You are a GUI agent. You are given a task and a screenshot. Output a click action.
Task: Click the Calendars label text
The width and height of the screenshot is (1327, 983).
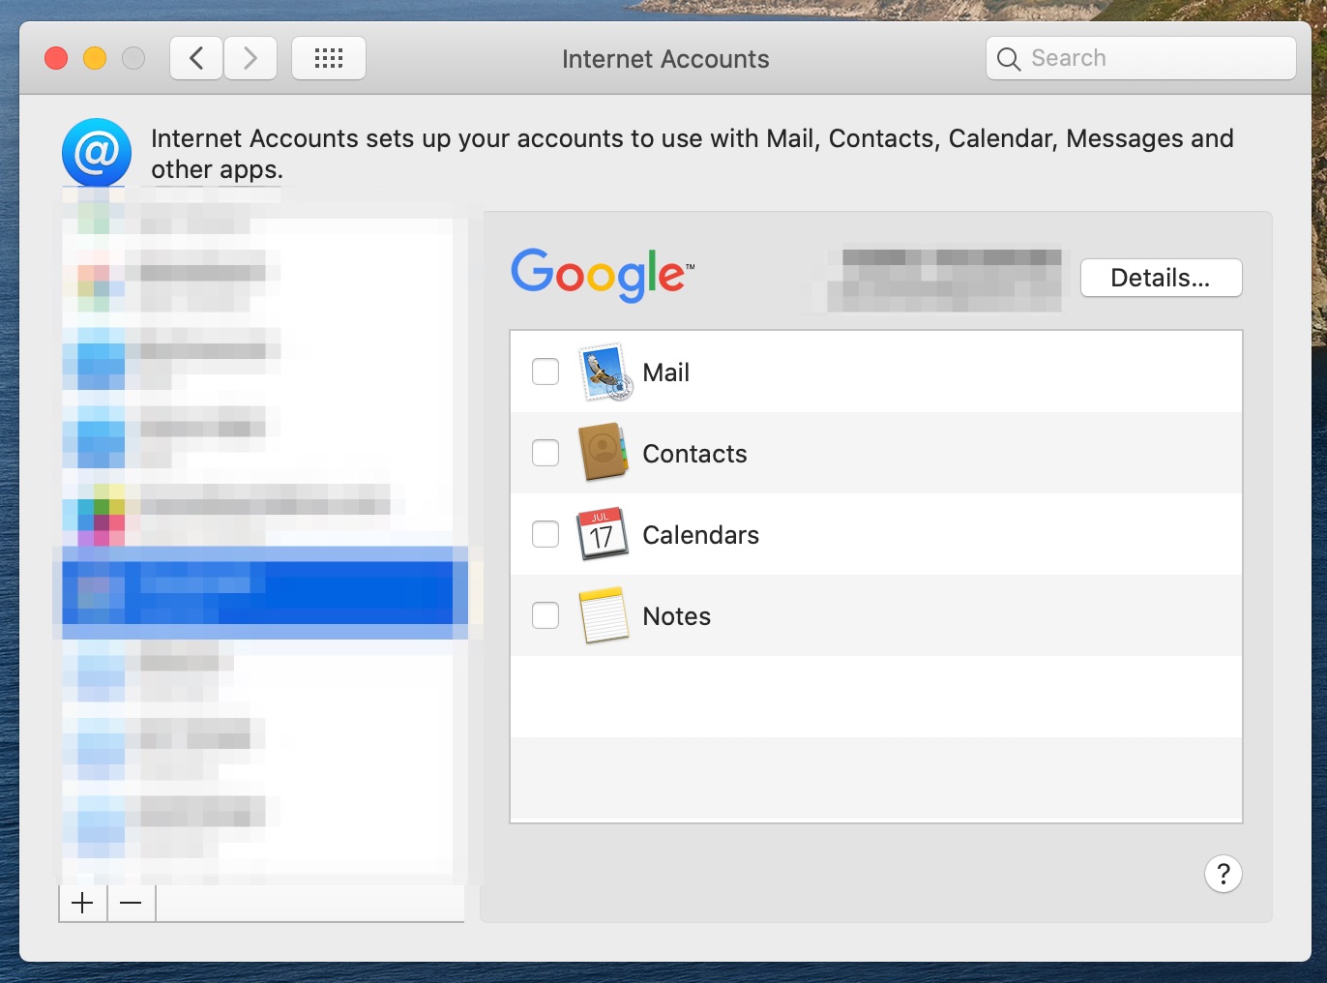coord(701,535)
